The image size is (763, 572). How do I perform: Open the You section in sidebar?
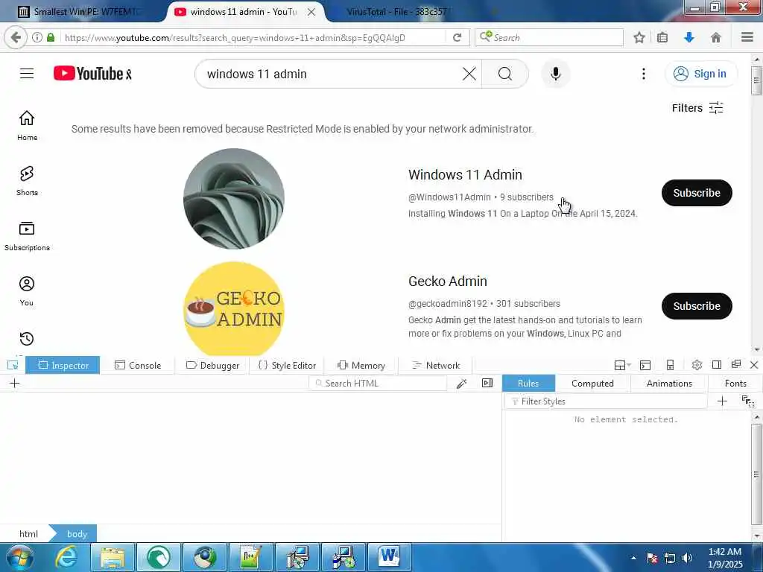(27, 291)
